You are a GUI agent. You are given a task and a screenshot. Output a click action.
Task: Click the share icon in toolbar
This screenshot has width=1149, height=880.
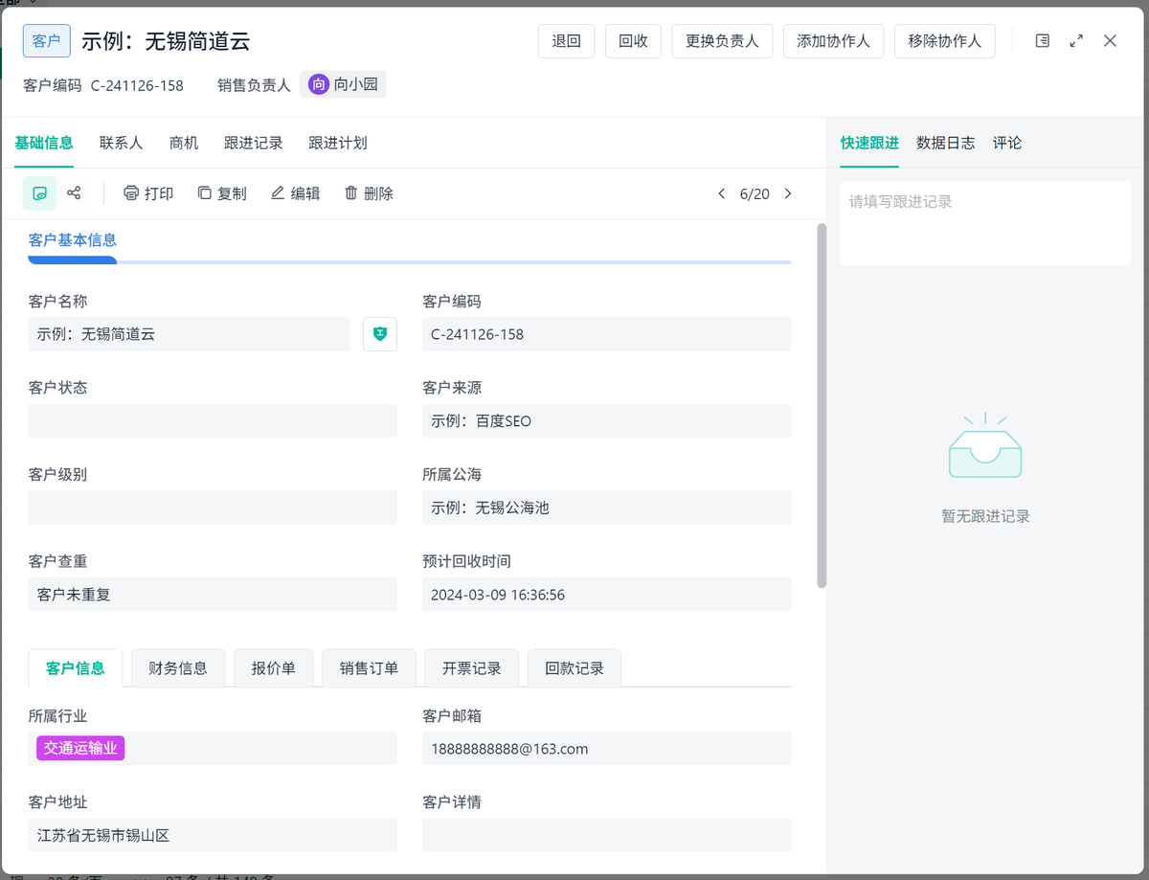74,193
